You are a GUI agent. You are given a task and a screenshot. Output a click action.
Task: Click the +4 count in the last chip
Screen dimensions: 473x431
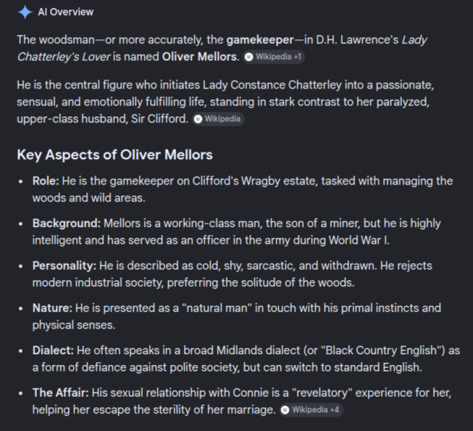click(334, 410)
